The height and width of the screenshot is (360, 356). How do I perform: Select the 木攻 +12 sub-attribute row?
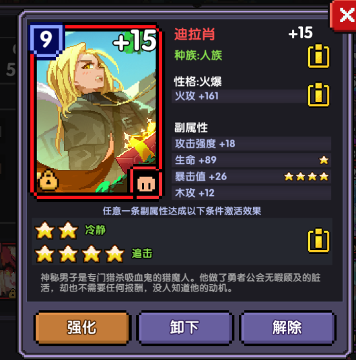pos(252,193)
